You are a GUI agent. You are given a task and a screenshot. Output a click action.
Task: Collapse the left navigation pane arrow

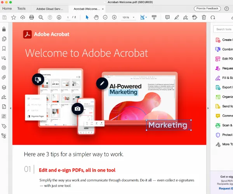coord(10,108)
